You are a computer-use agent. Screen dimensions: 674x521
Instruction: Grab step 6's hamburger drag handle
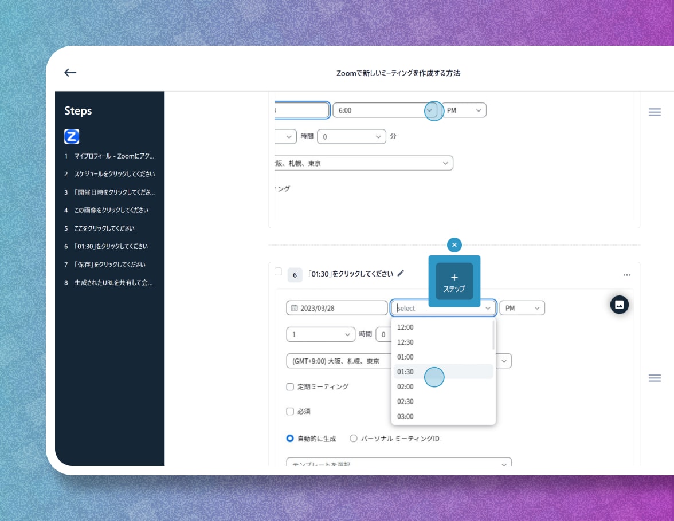655,378
